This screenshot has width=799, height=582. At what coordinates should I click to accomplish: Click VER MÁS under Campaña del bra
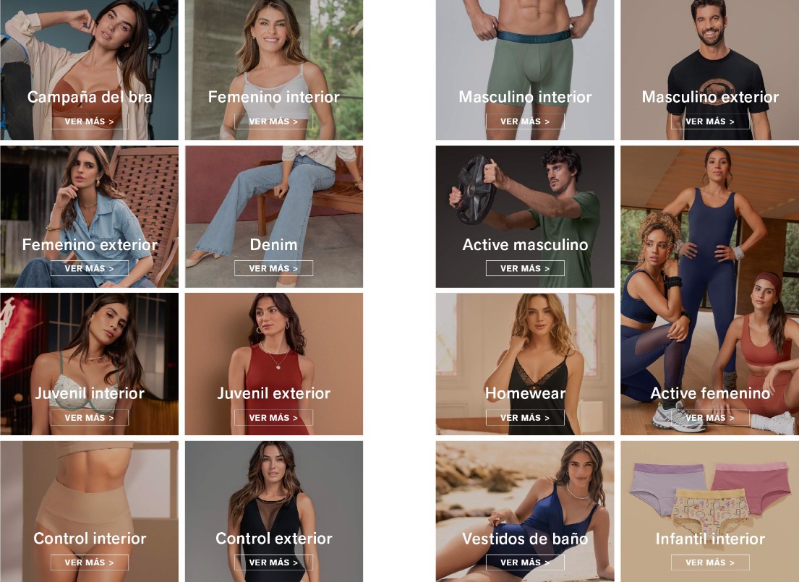click(89, 121)
